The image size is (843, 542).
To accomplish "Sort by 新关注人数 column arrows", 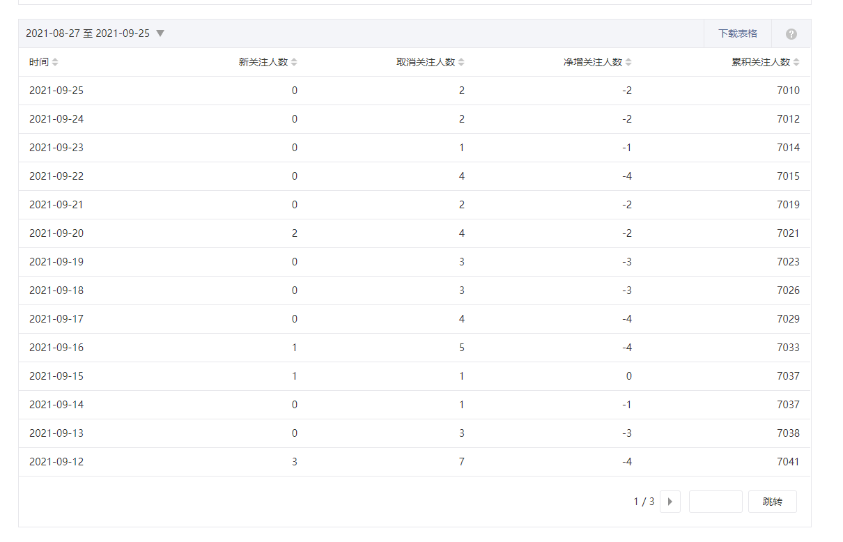I will click(294, 62).
